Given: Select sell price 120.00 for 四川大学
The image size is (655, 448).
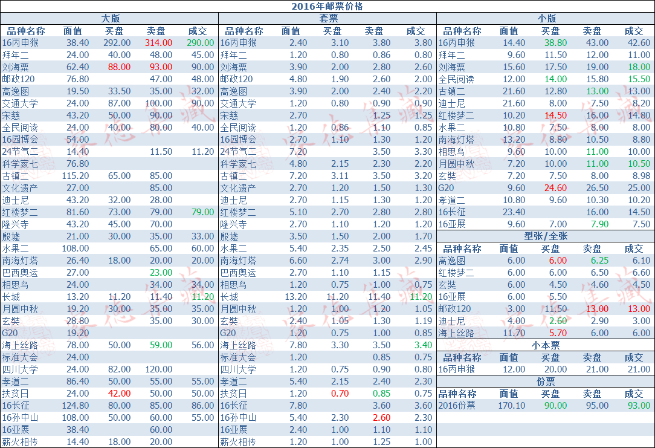Looking at the screenshot, I should click(159, 369).
